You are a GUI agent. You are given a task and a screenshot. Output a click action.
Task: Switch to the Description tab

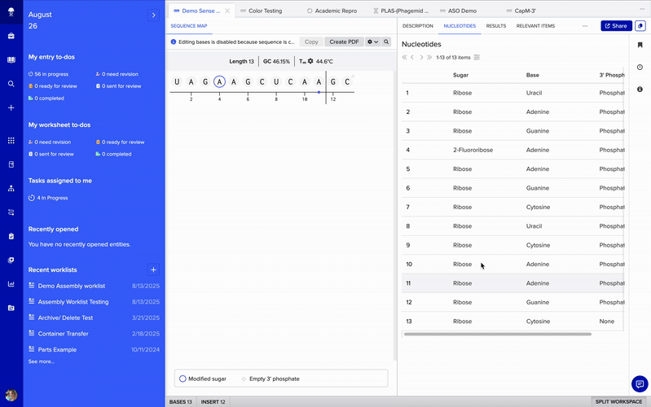[x=418, y=26]
